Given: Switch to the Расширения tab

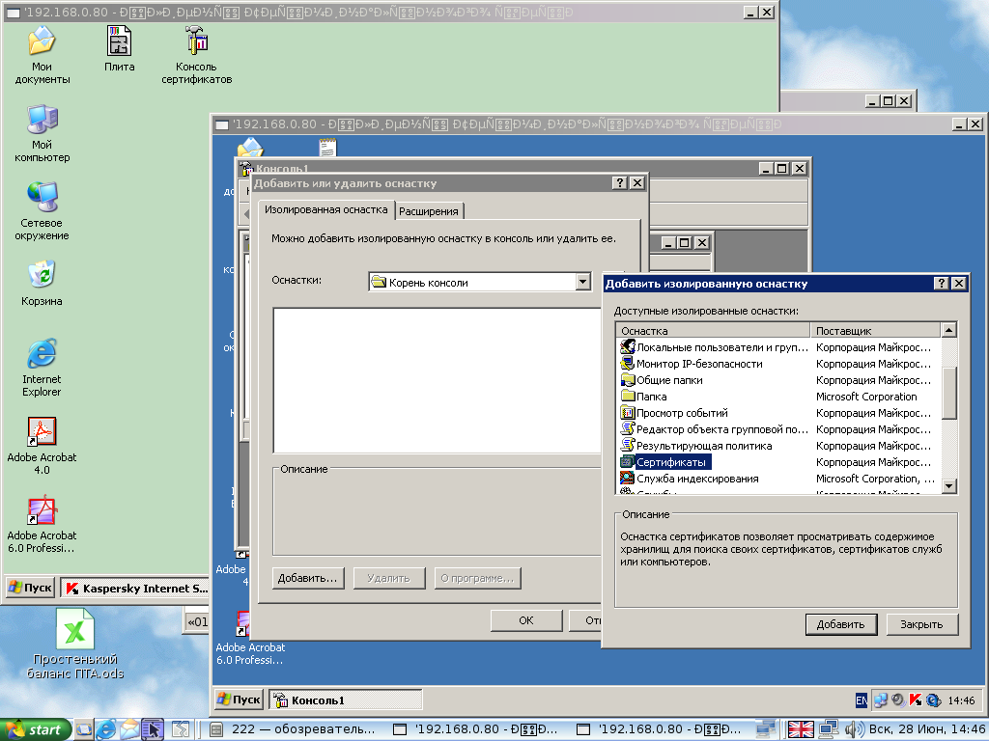Looking at the screenshot, I should 430,211.
